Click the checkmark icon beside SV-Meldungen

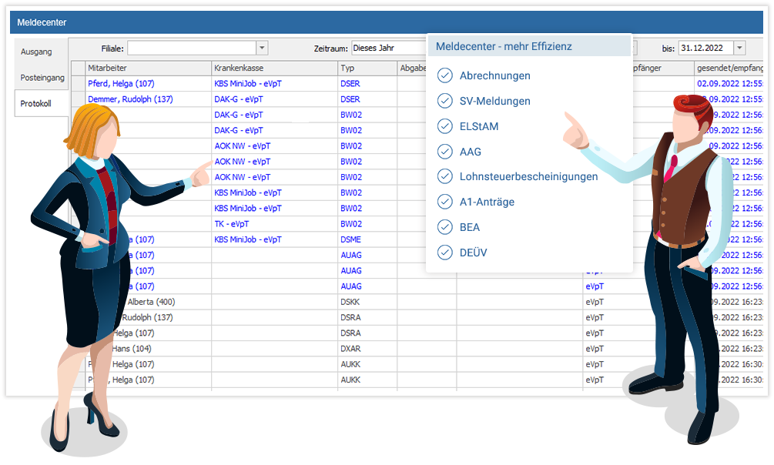[x=444, y=101]
